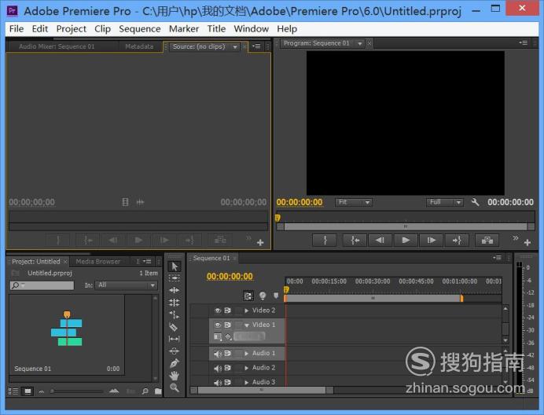Screen dimensions: 544x415
Task: Select the Zoom tool in the toolbox
Action: (x=175, y=387)
